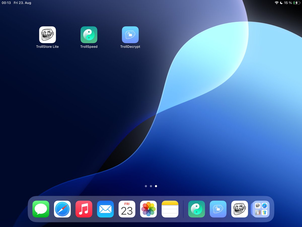Tap the Fri 23. Aug date
The height and width of the screenshot is (227, 302).
coord(22,3)
